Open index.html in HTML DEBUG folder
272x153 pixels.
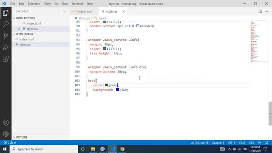(x=26, y=39)
